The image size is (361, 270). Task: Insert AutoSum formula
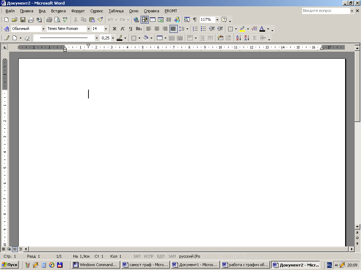tap(255, 38)
